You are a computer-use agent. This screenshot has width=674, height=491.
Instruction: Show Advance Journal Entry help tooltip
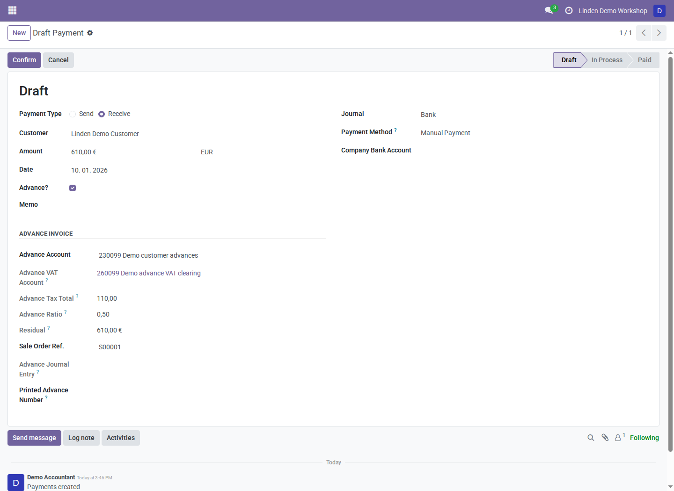38,372
